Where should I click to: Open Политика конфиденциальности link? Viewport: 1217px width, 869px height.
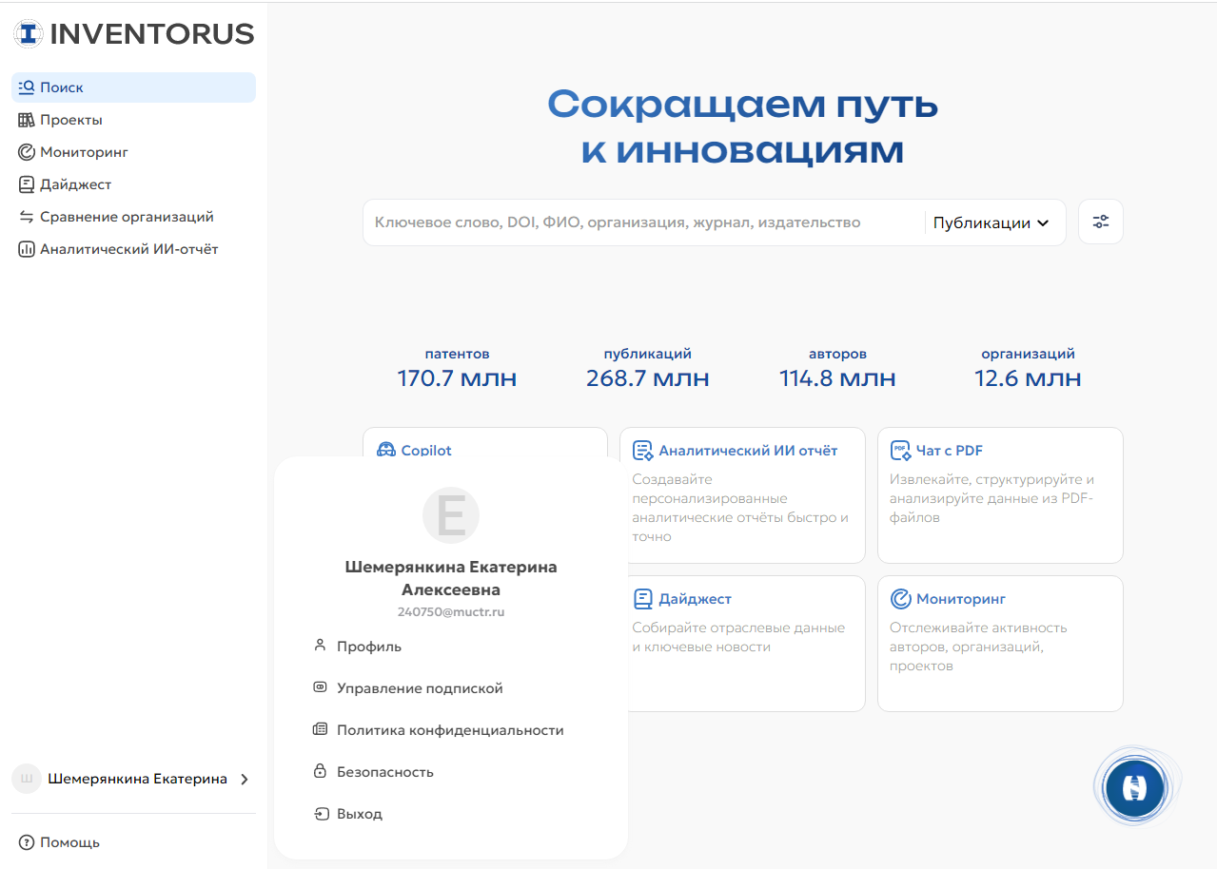pos(449,730)
